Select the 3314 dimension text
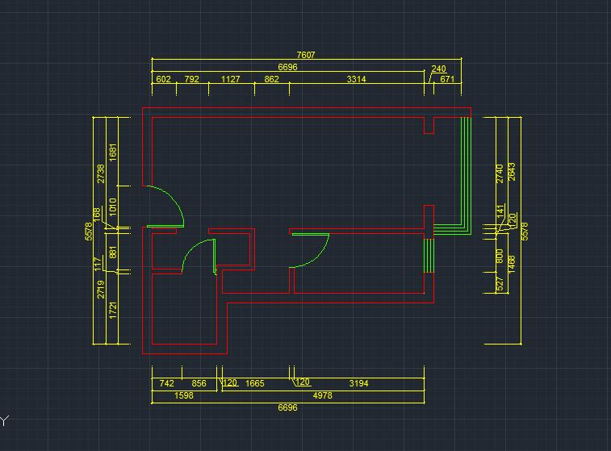This screenshot has height=451, width=611. (x=356, y=79)
